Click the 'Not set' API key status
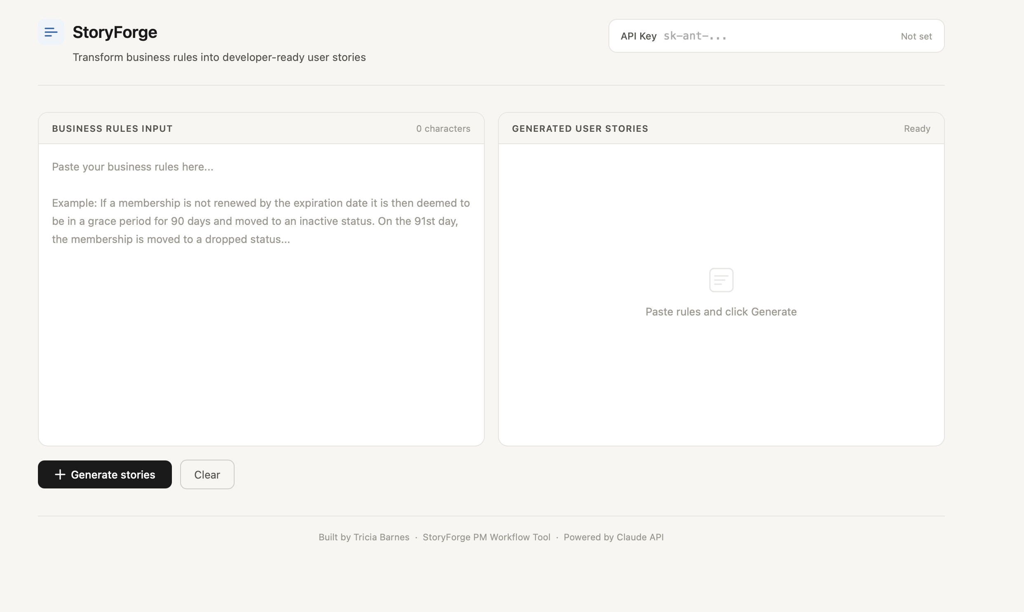This screenshot has height=612, width=1024. point(916,36)
